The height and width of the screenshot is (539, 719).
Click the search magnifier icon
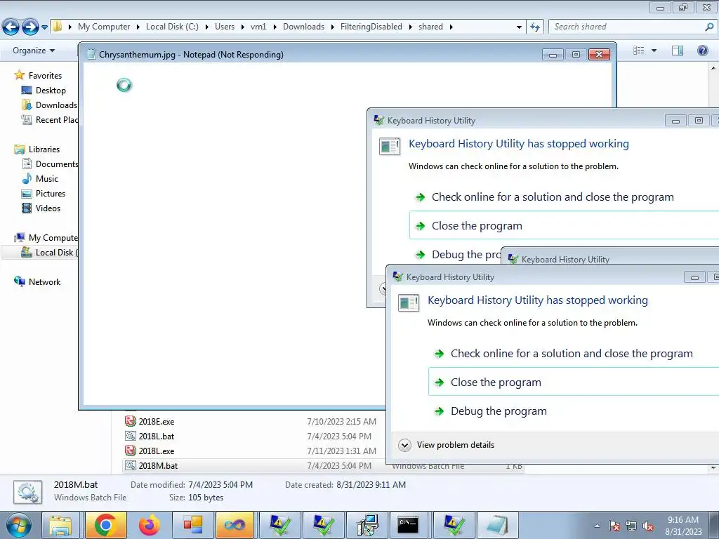coord(709,27)
